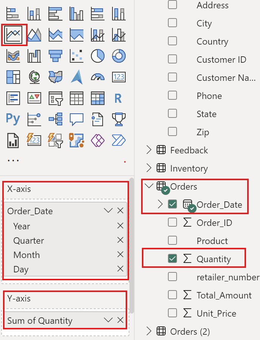The image size is (260, 340).
Task: Open more visuals via the ellipsis
Action: [13, 161]
